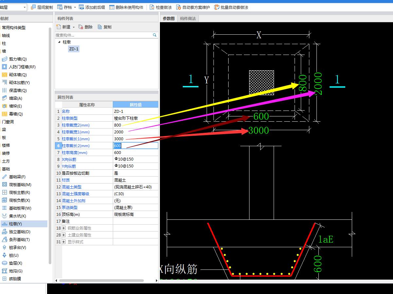
Task: Switch to the 构件做法 tab
Action: pyautogui.click(x=188, y=19)
